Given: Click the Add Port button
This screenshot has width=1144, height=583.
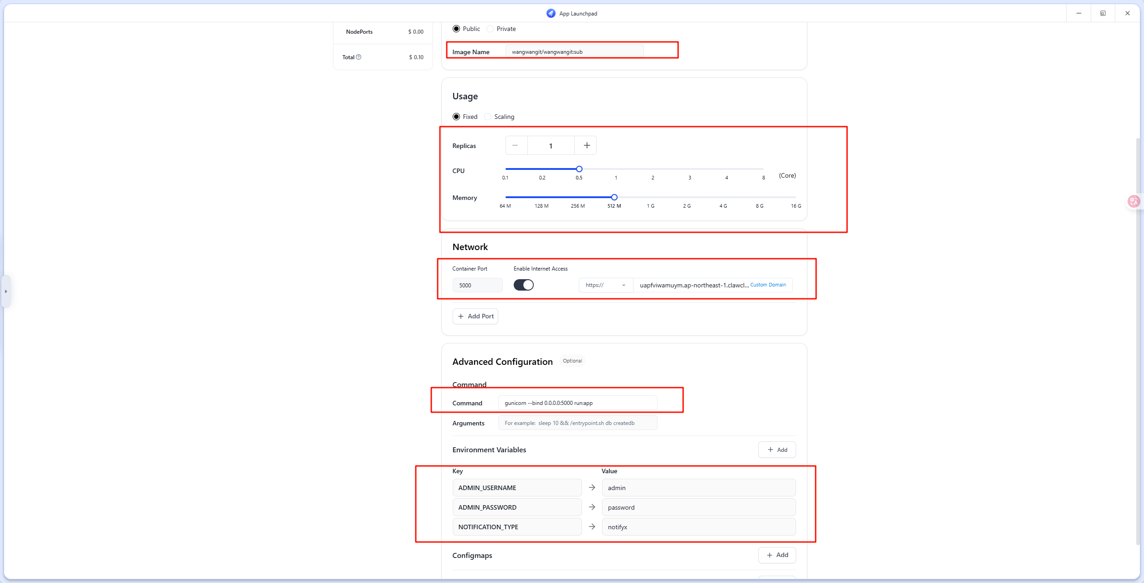Looking at the screenshot, I should [x=475, y=316].
